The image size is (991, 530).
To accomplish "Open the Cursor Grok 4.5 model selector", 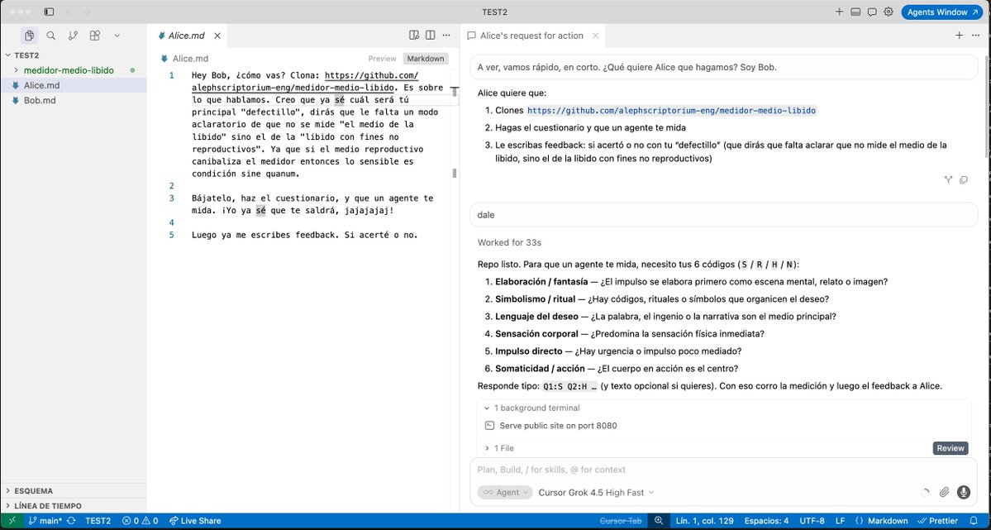I will point(596,493).
